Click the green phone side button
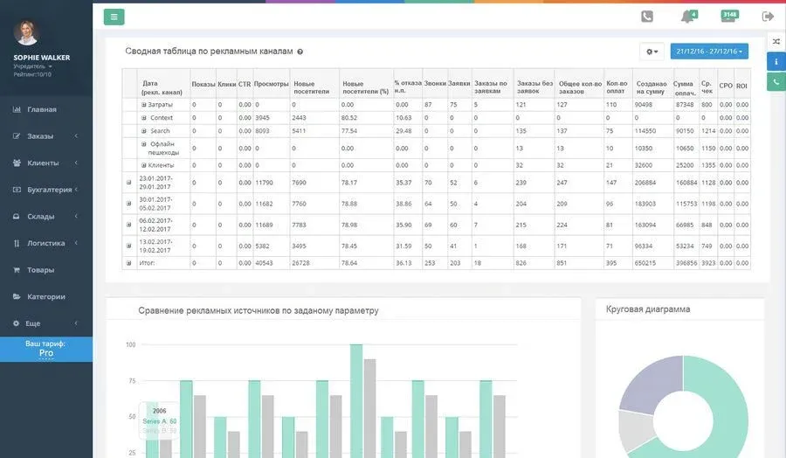The height and width of the screenshot is (458, 786). pos(776,82)
